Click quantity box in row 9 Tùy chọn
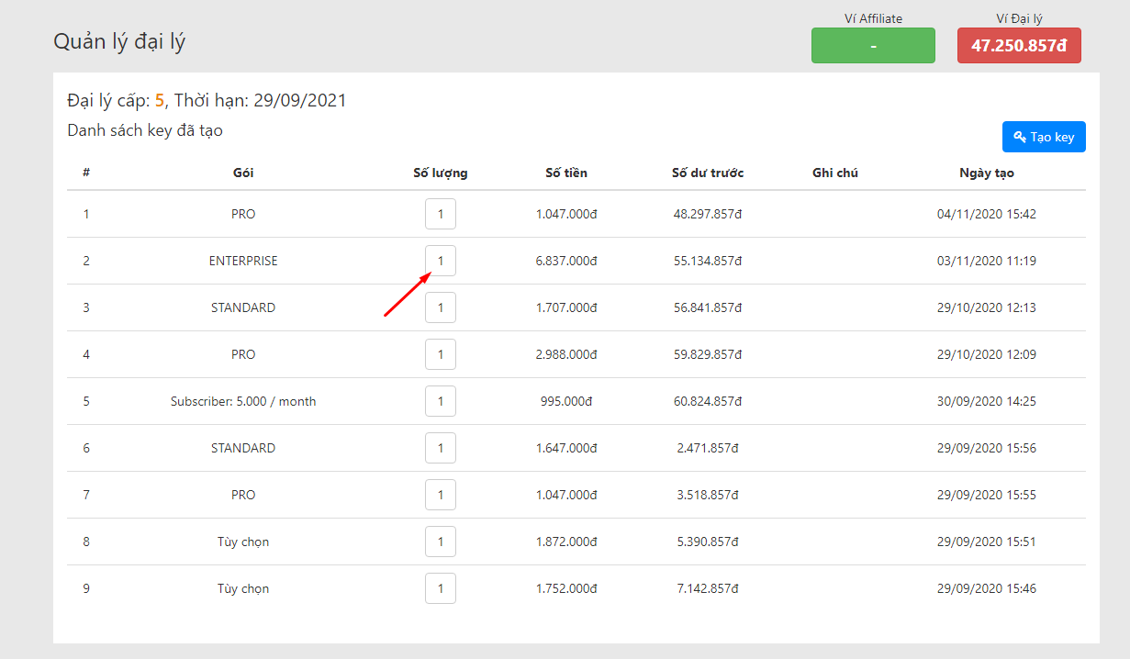1130x659 pixels. point(441,588)
